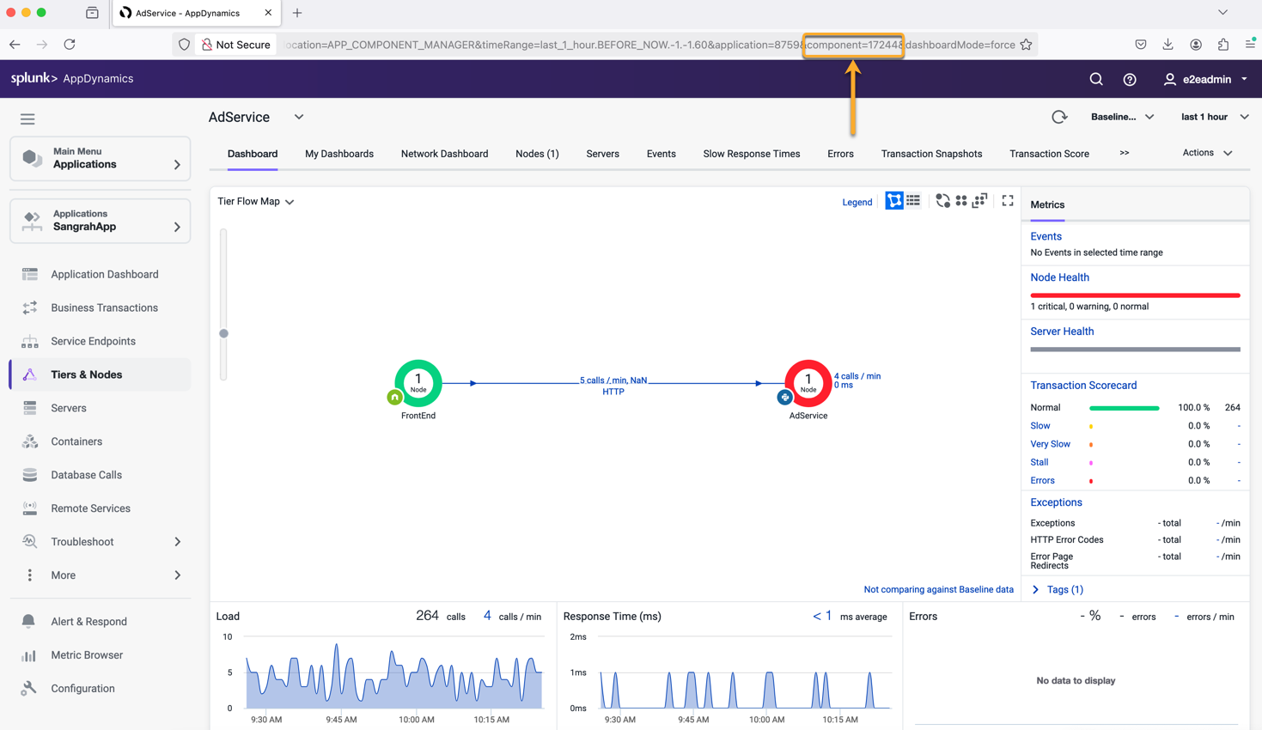The image size is (1262, 730).
Task: Open the last 1 hour time range dropdown
Action: tap(1215, 117)
